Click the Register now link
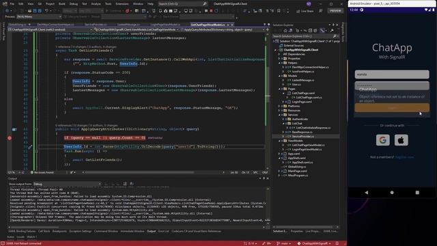 pos(404,157)
